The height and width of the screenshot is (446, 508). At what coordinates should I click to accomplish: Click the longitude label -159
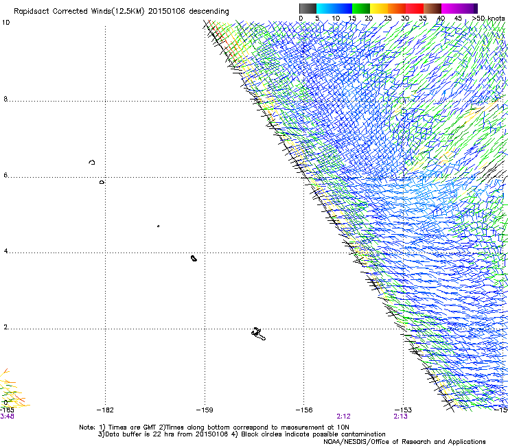click(x=205, y=410)
